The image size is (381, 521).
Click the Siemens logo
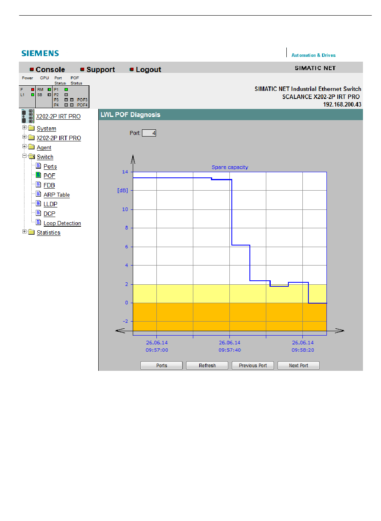click(x=40, y=53)
